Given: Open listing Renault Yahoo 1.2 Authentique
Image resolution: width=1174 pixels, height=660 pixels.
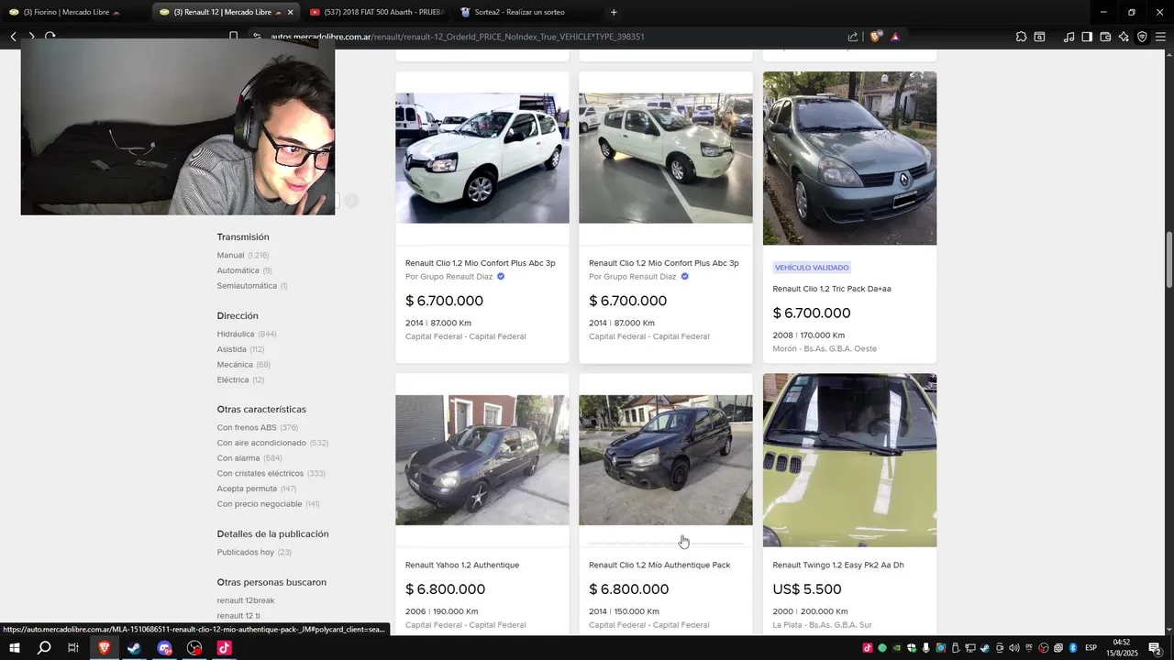Looking at the screenshot, I should (x=462, y=565).
